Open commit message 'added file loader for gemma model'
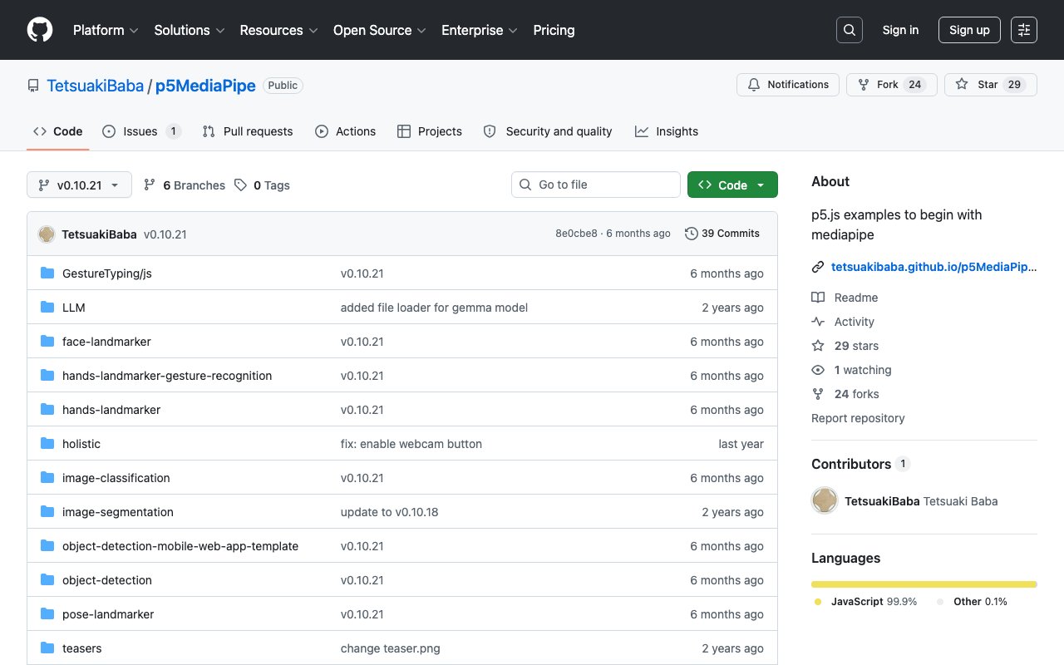 click(434, 308)
